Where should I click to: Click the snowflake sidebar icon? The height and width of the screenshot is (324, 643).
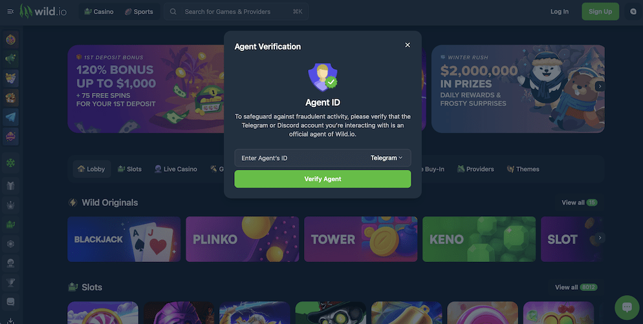10,163
